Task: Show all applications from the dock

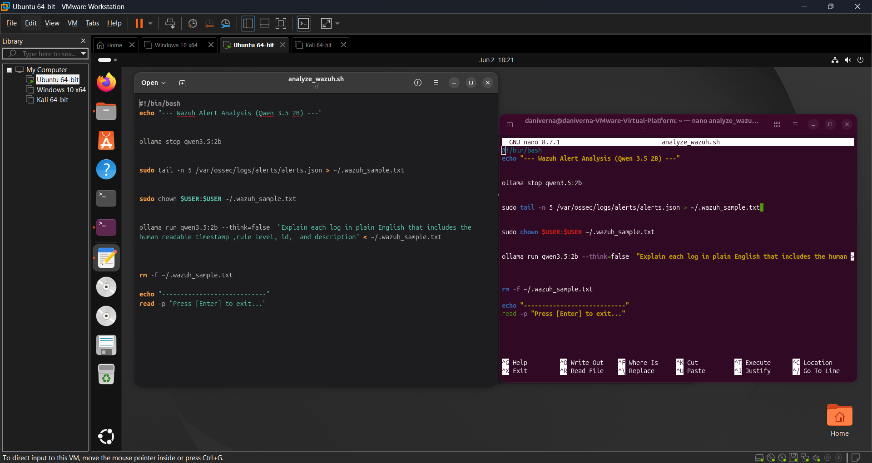Action: click(106, 437)
